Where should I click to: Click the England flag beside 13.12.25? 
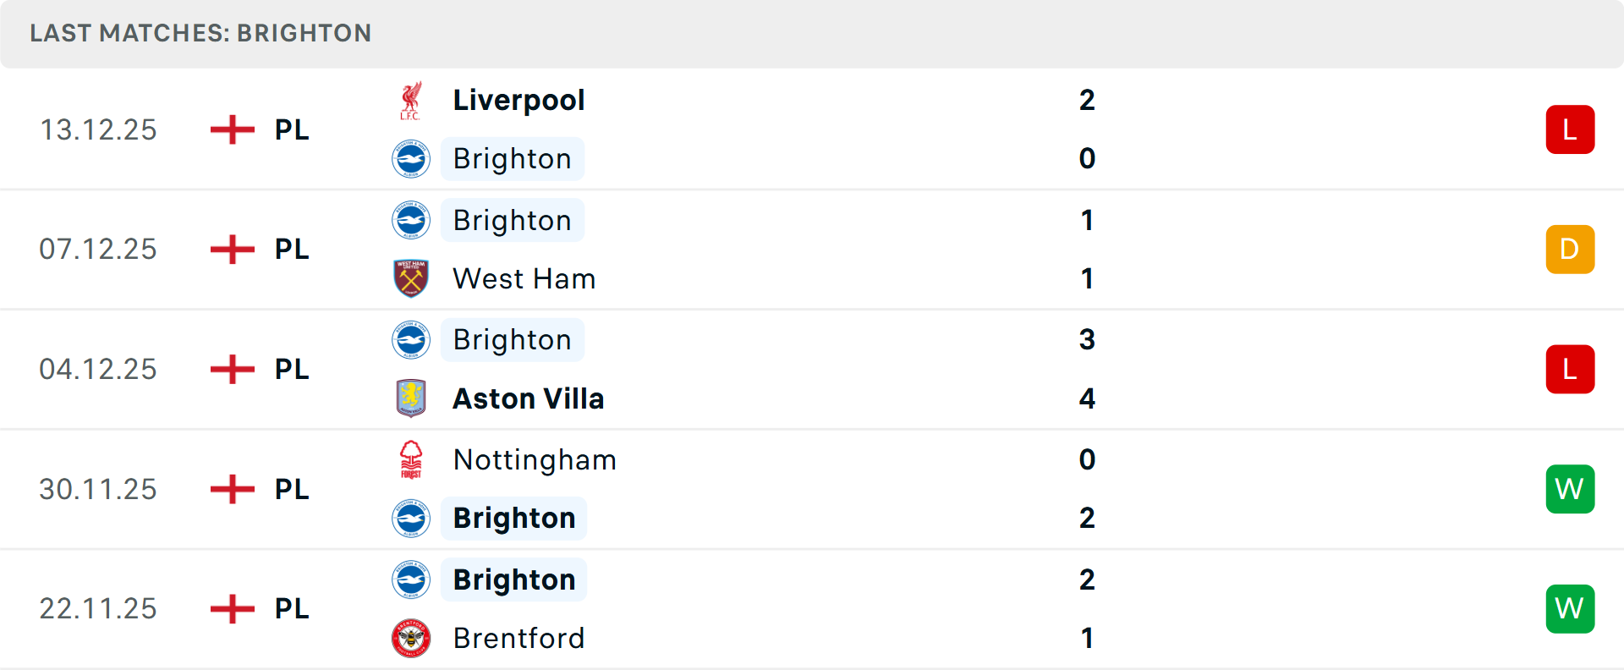232,129
